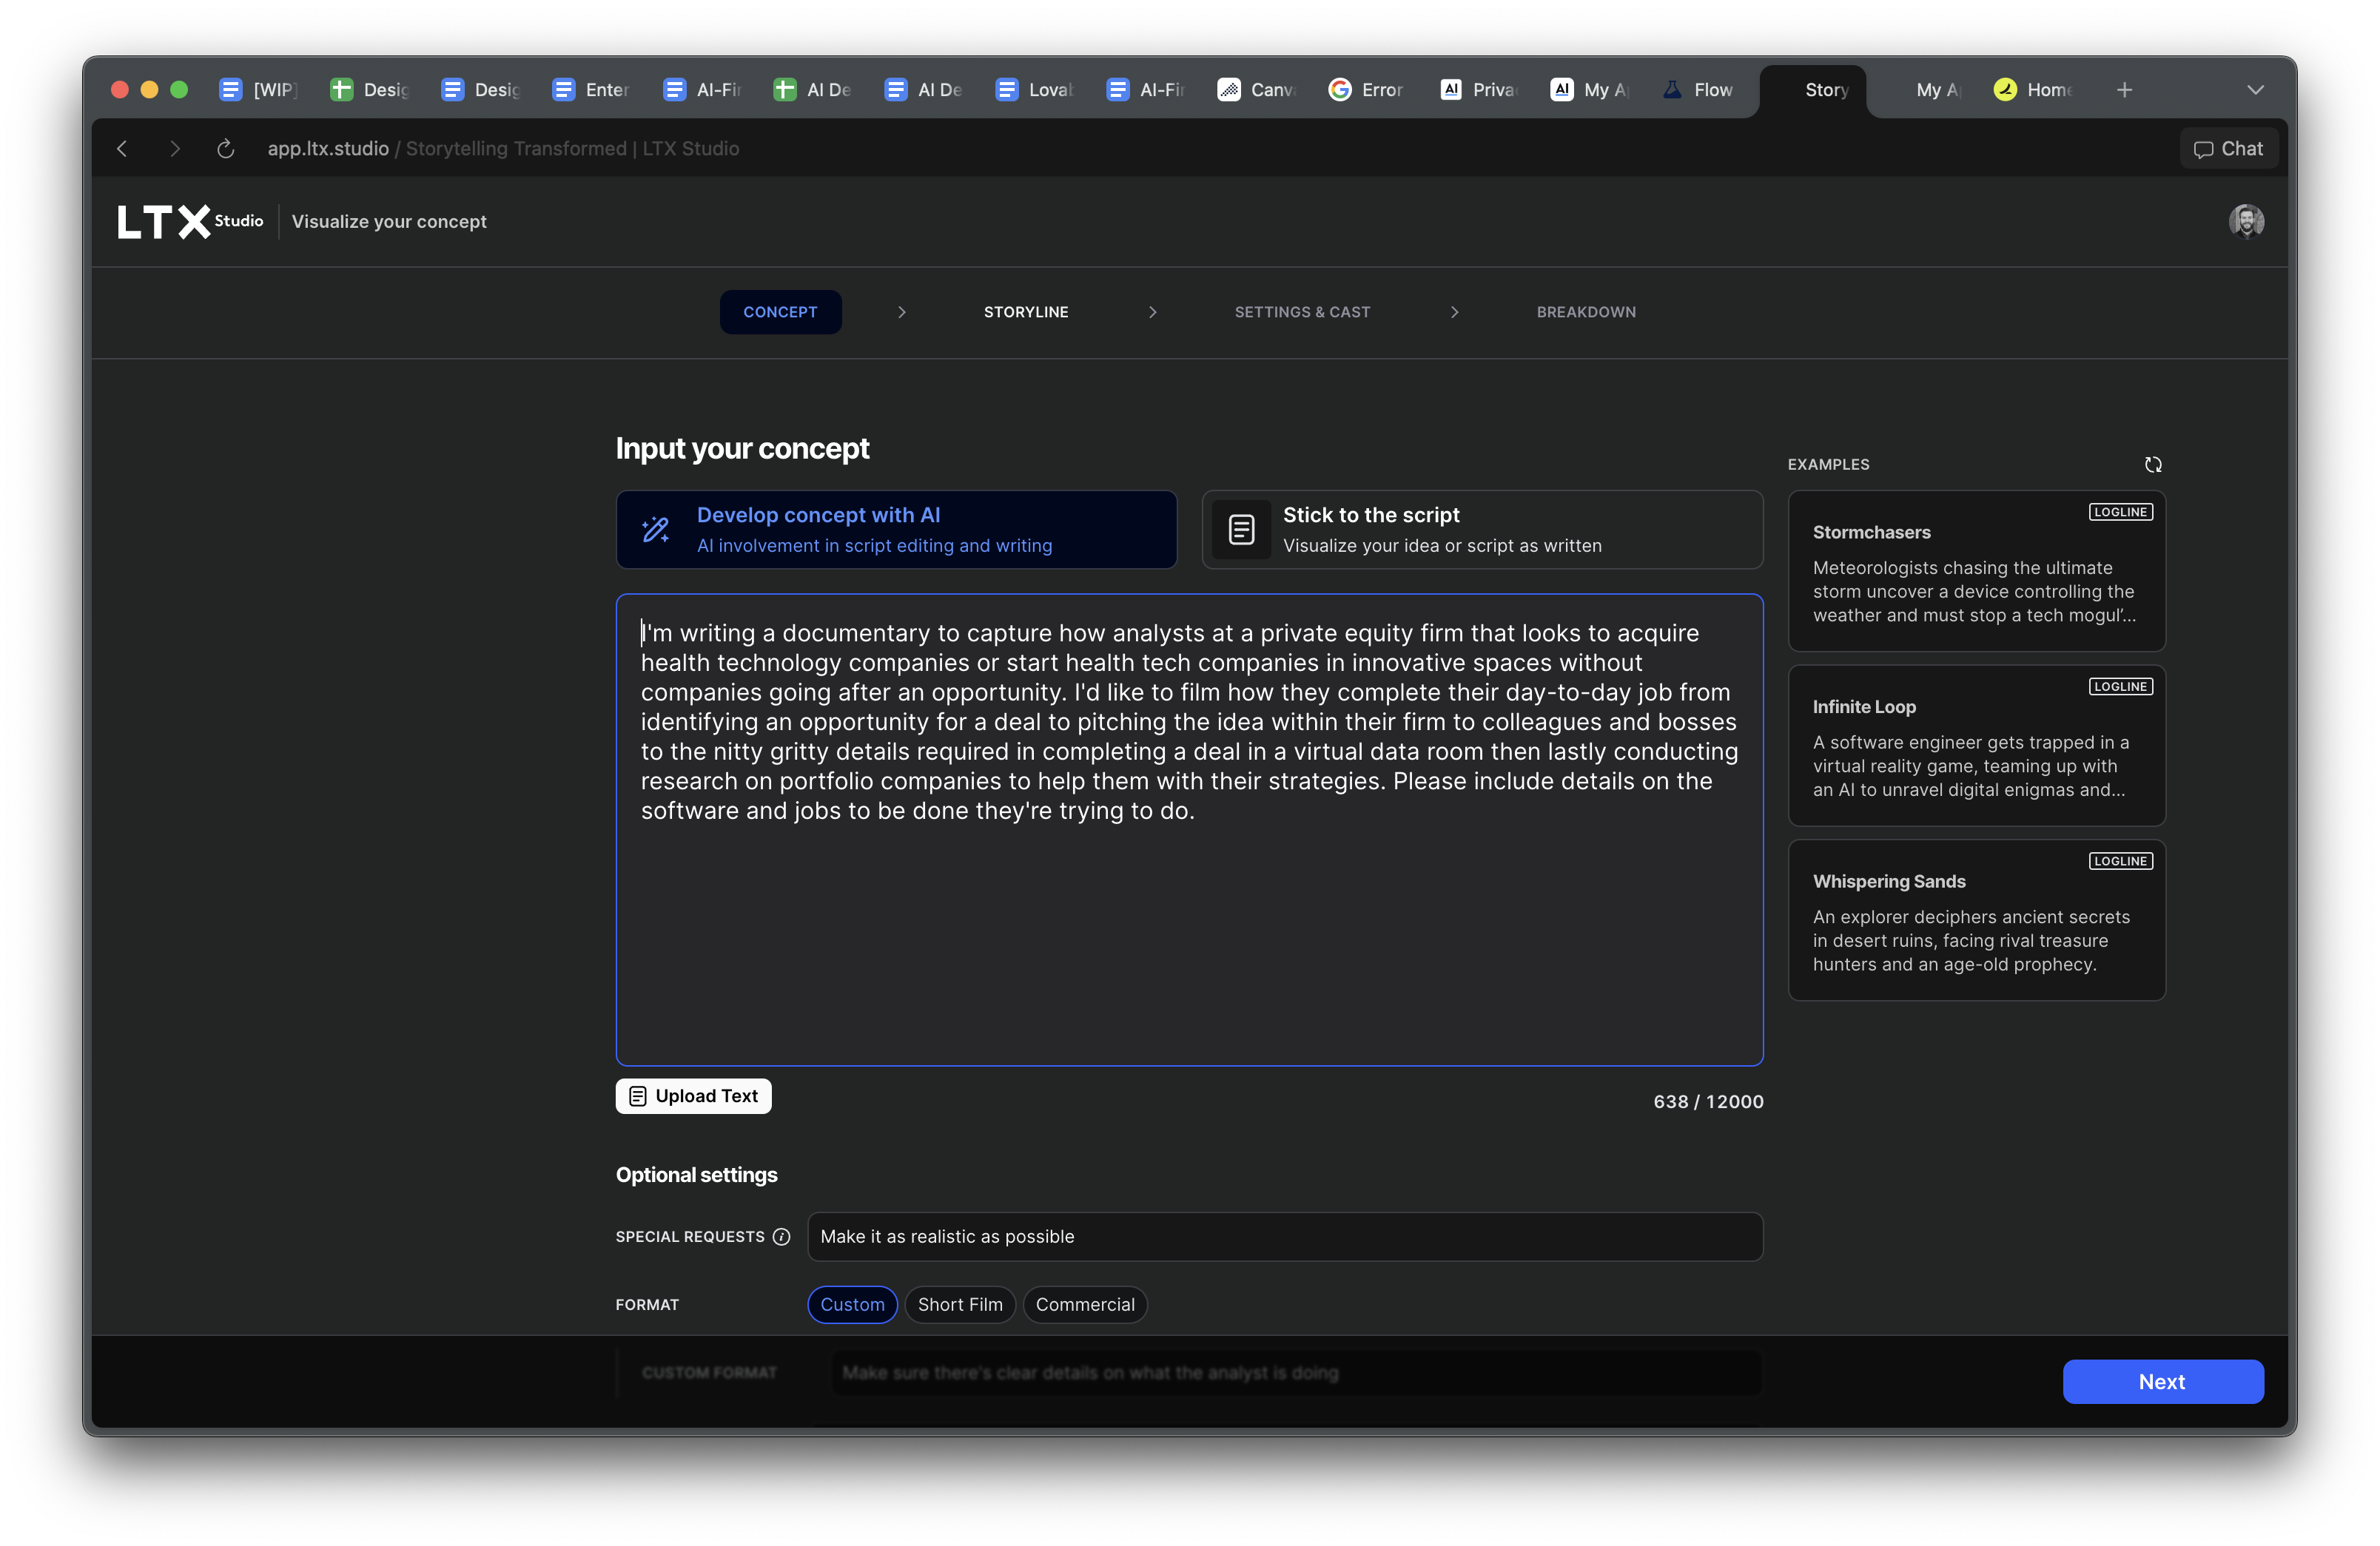Go to the Storyline step

[1025, 312]
